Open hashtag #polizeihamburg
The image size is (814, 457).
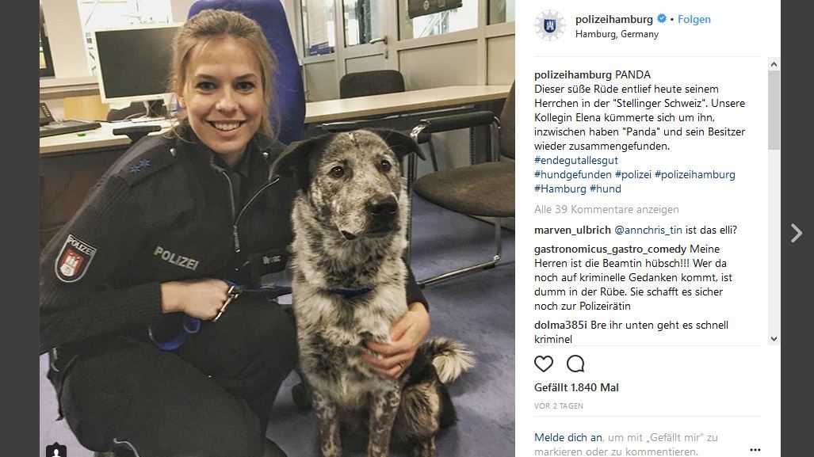pyautogui.click(x=694, y=175)
